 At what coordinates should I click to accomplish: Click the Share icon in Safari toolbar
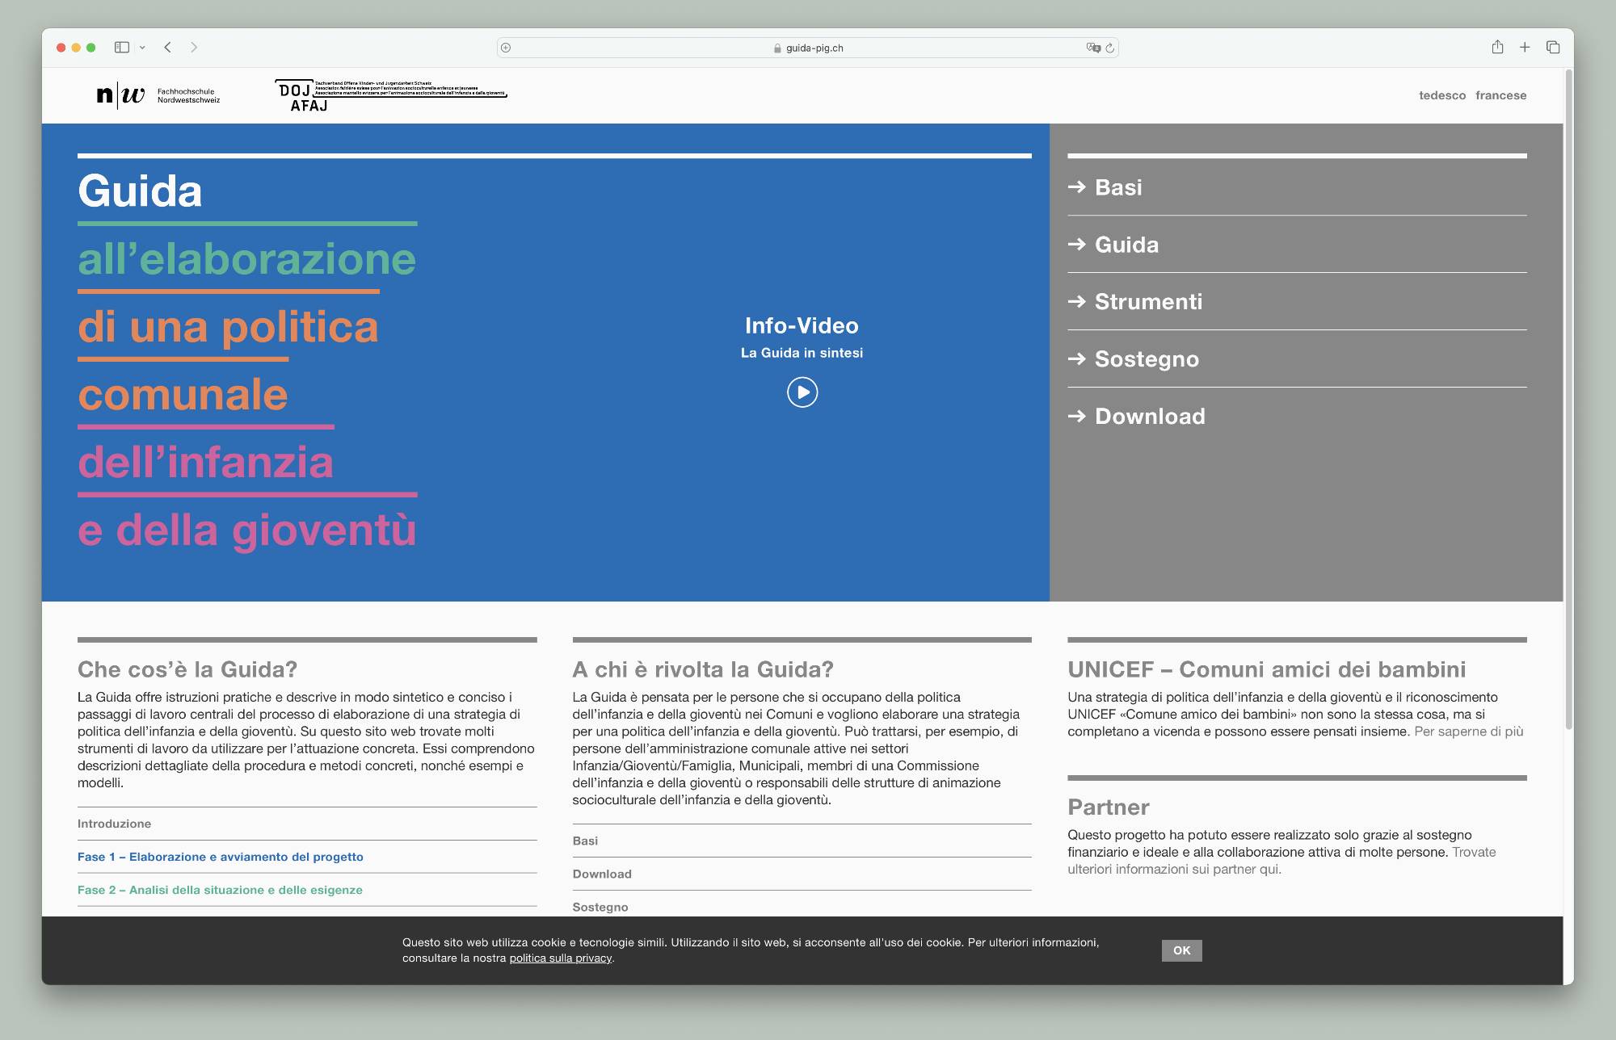[1497, 47]
